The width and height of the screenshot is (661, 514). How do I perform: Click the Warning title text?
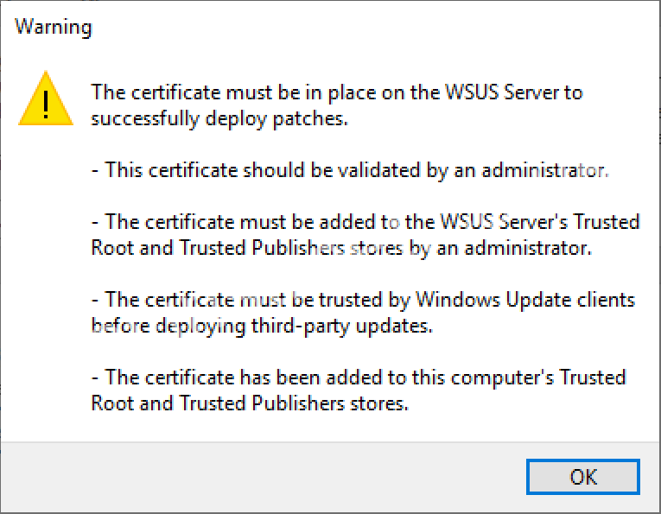pos(54,27)
